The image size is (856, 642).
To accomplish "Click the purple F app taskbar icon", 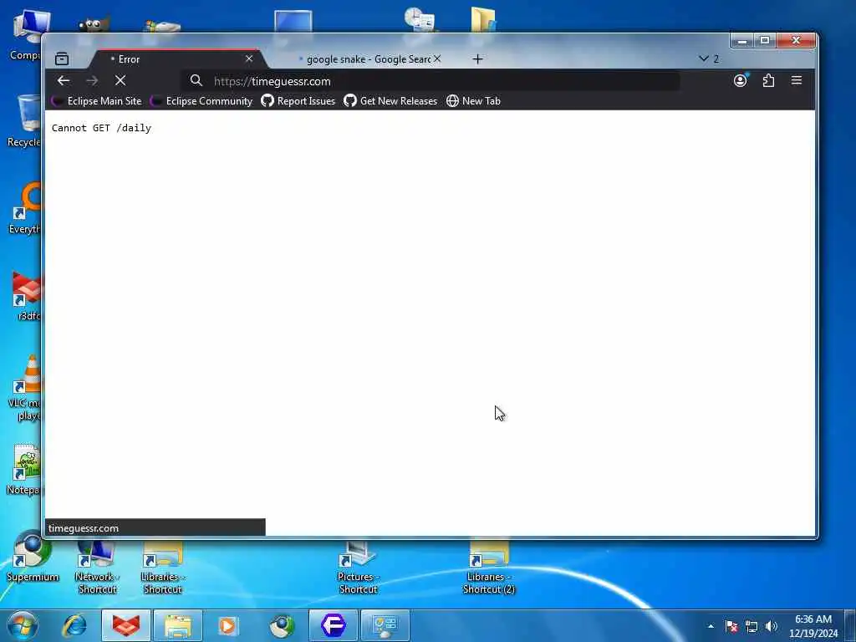I will pos(333,625).
